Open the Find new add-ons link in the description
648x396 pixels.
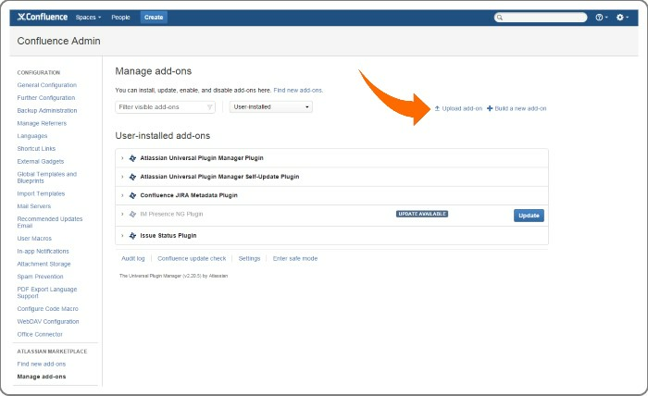point(298,90)
